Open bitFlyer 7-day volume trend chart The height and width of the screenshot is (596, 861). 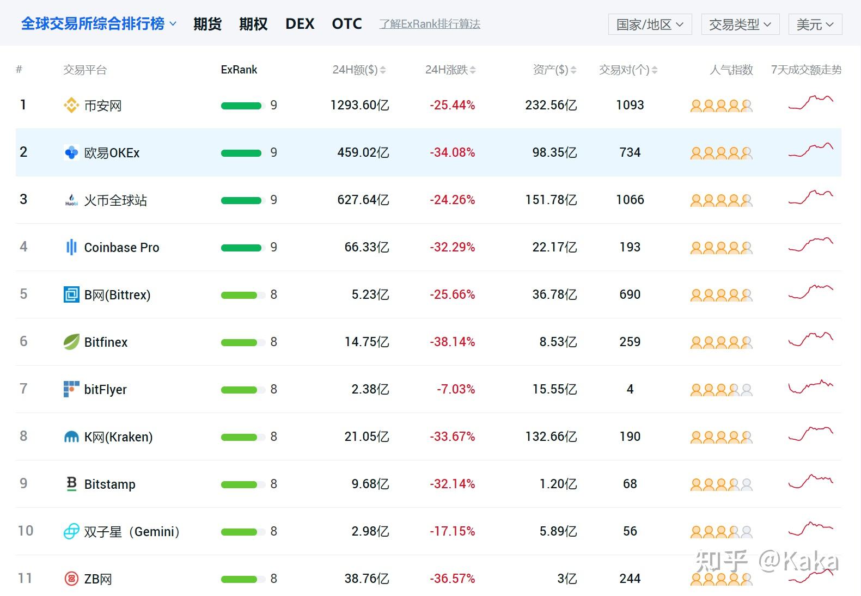point(811,386)
